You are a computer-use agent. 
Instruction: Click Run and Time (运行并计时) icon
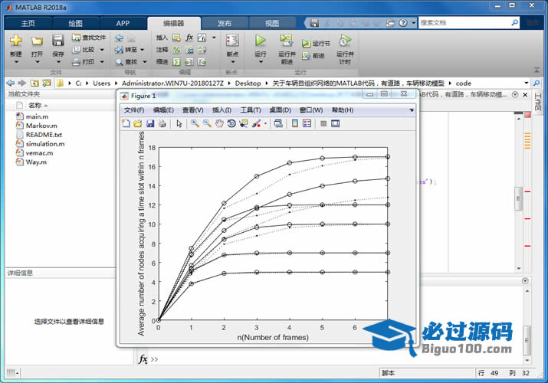pyautogui.click(x=345, y=41)
